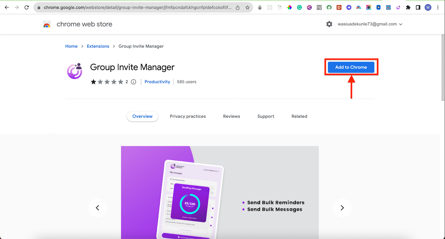Open the color wheel extension
This screenshot has height=239, width=445.
pyautogui.click(x=290, y=8)
